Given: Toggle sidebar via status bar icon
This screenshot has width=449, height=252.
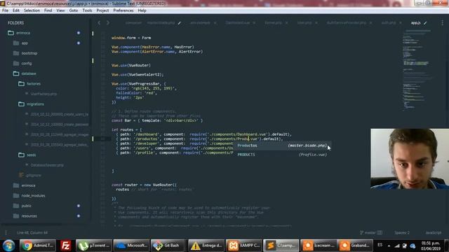Looking at the screenshot, I should click(6, 232).
